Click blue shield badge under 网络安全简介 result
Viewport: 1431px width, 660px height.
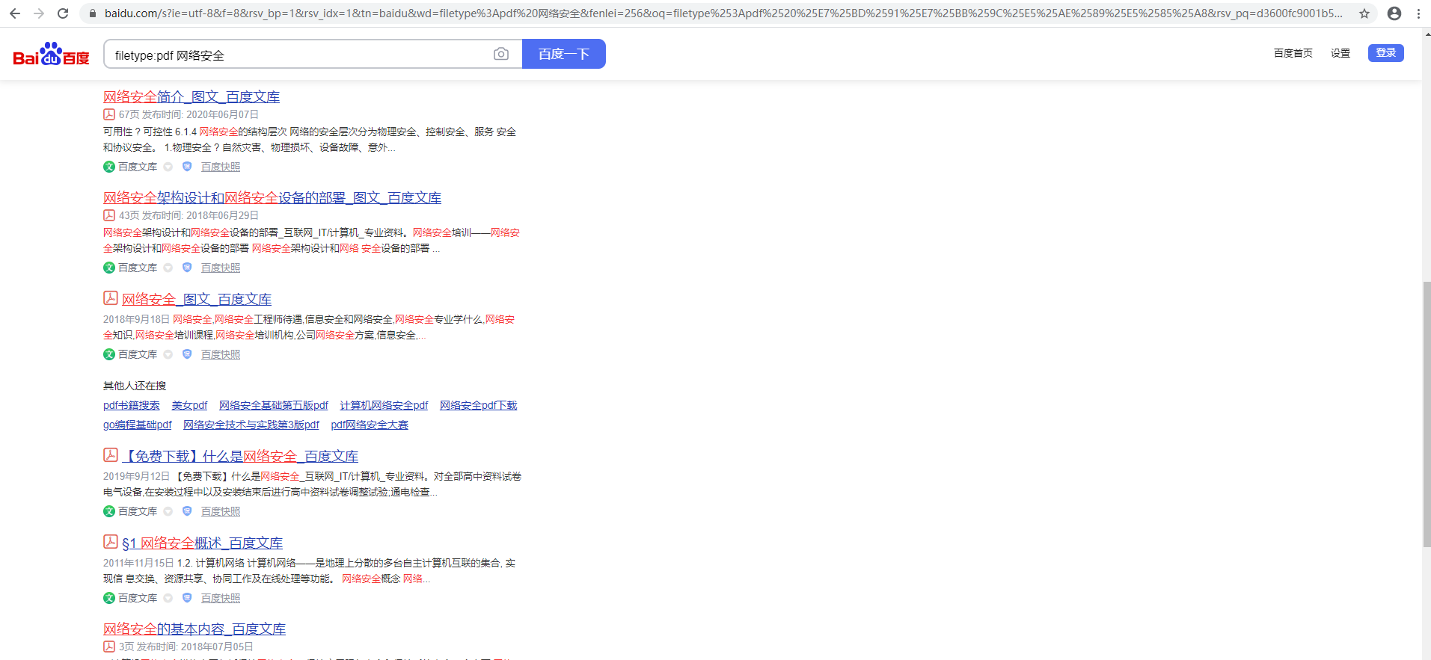click(187, 167)
